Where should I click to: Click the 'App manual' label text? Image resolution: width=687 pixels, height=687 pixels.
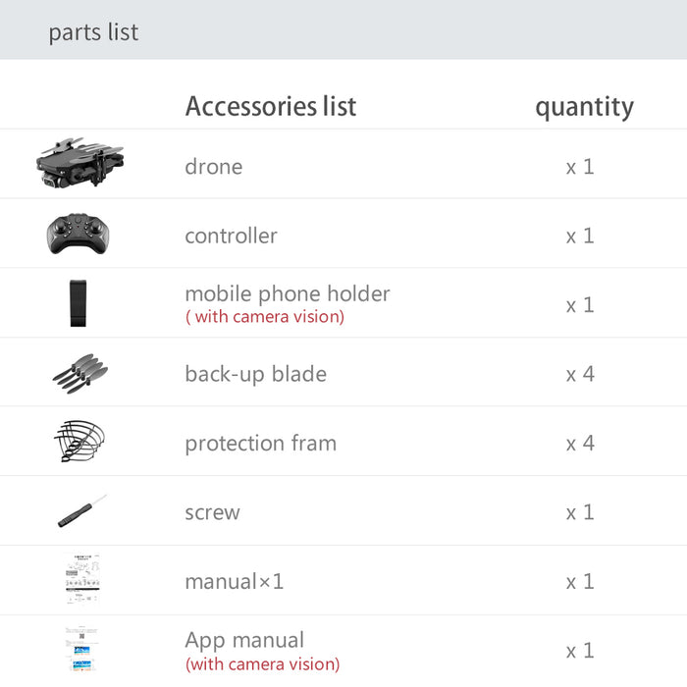click(x=244, y=640)
